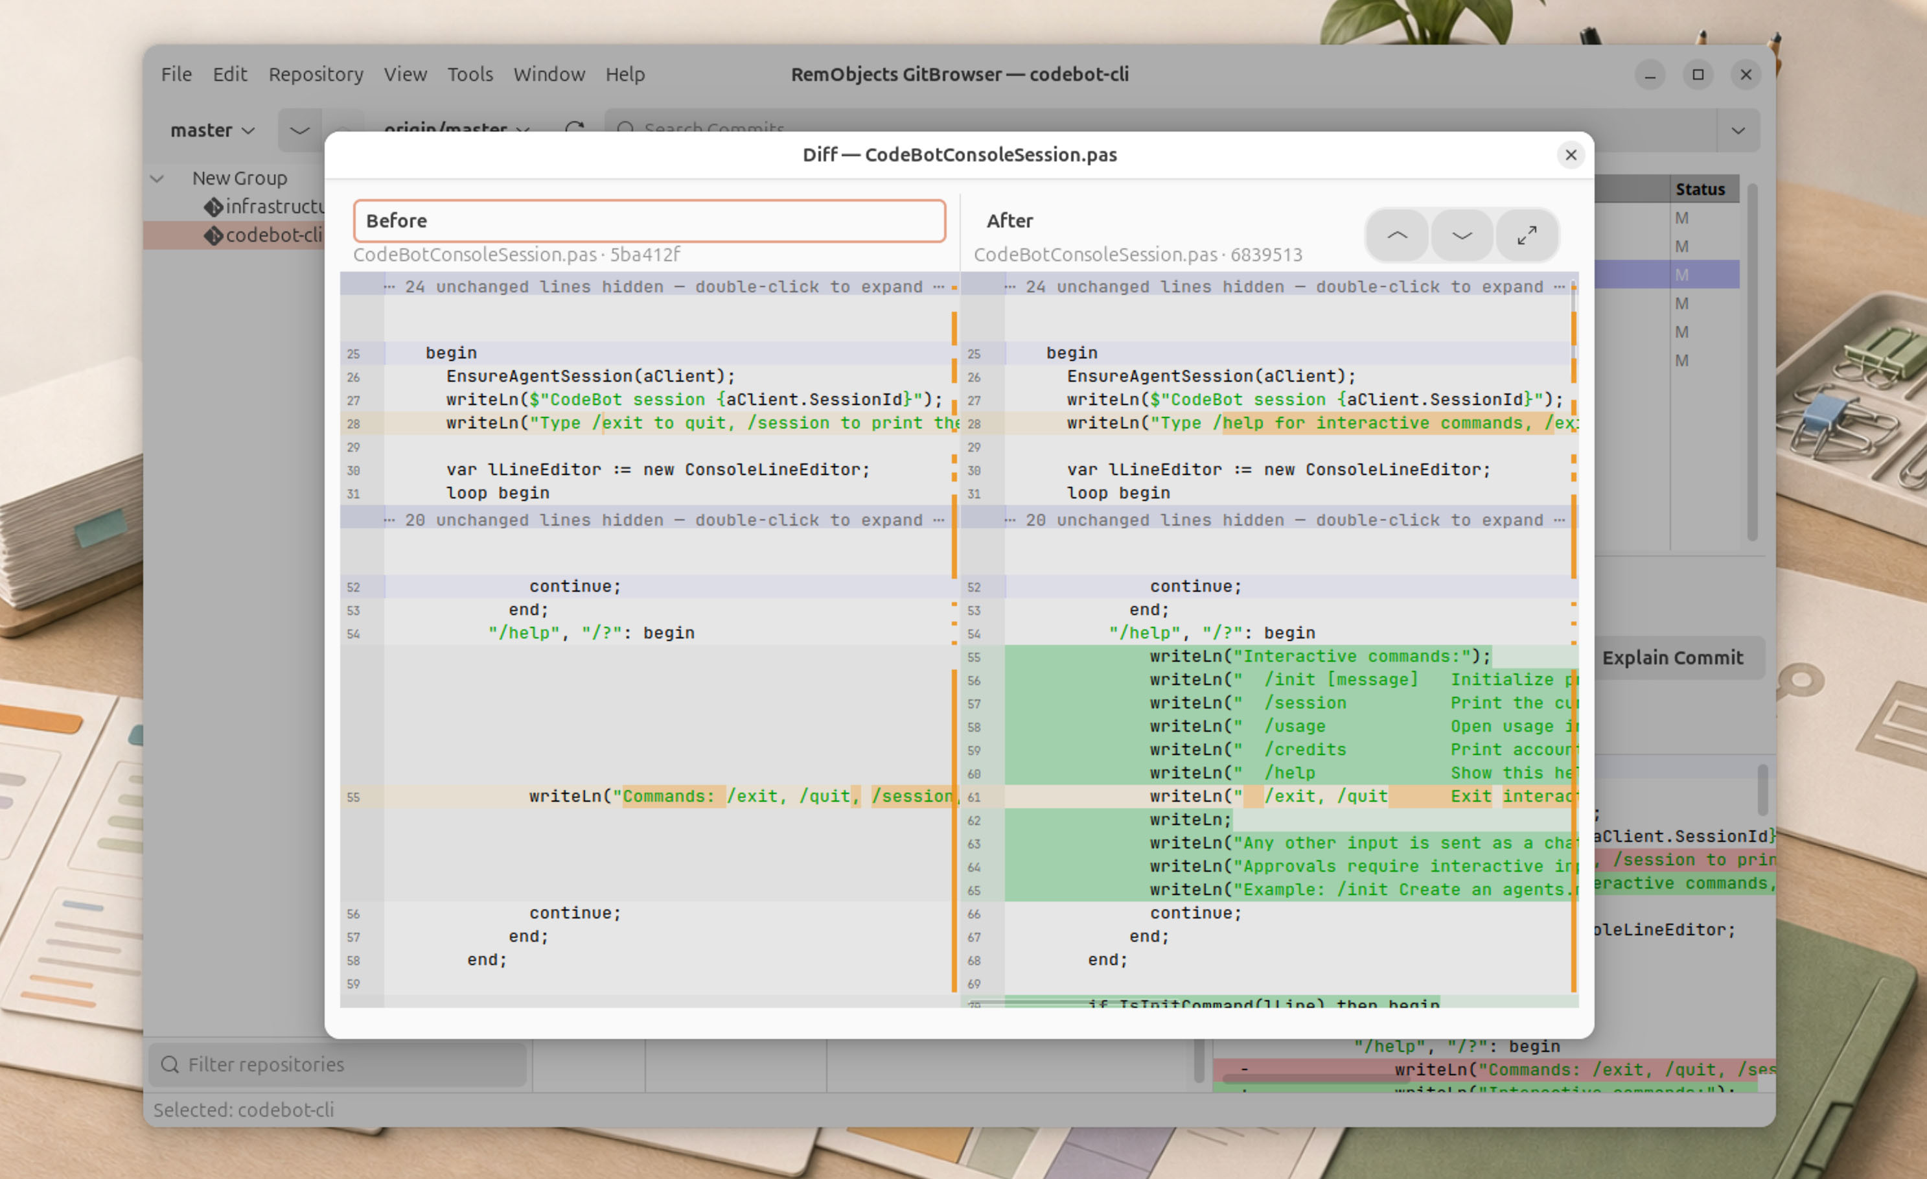
Task: Click 'CodeBotConsoleSession.pas · 5ba412f' label
Action: point(516,255)
